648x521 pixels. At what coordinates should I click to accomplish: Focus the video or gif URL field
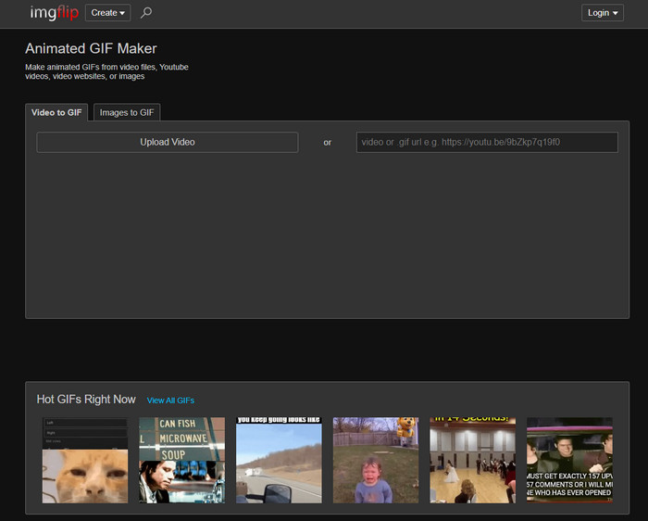coord(487,143)
